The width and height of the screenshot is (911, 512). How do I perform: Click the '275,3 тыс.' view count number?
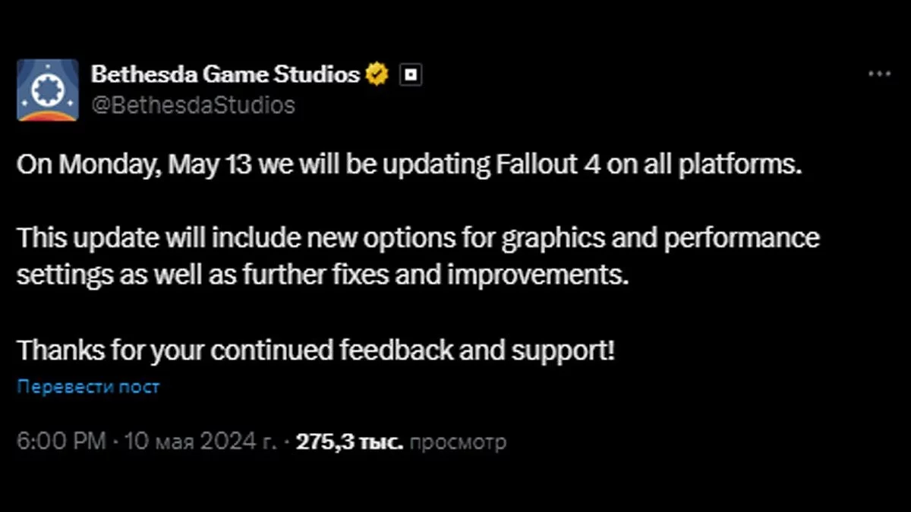pyautogui.click(x=349, y=441)
